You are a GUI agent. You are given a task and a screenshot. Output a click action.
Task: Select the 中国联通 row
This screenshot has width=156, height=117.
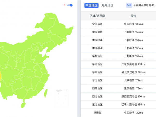tap(97, 40)
